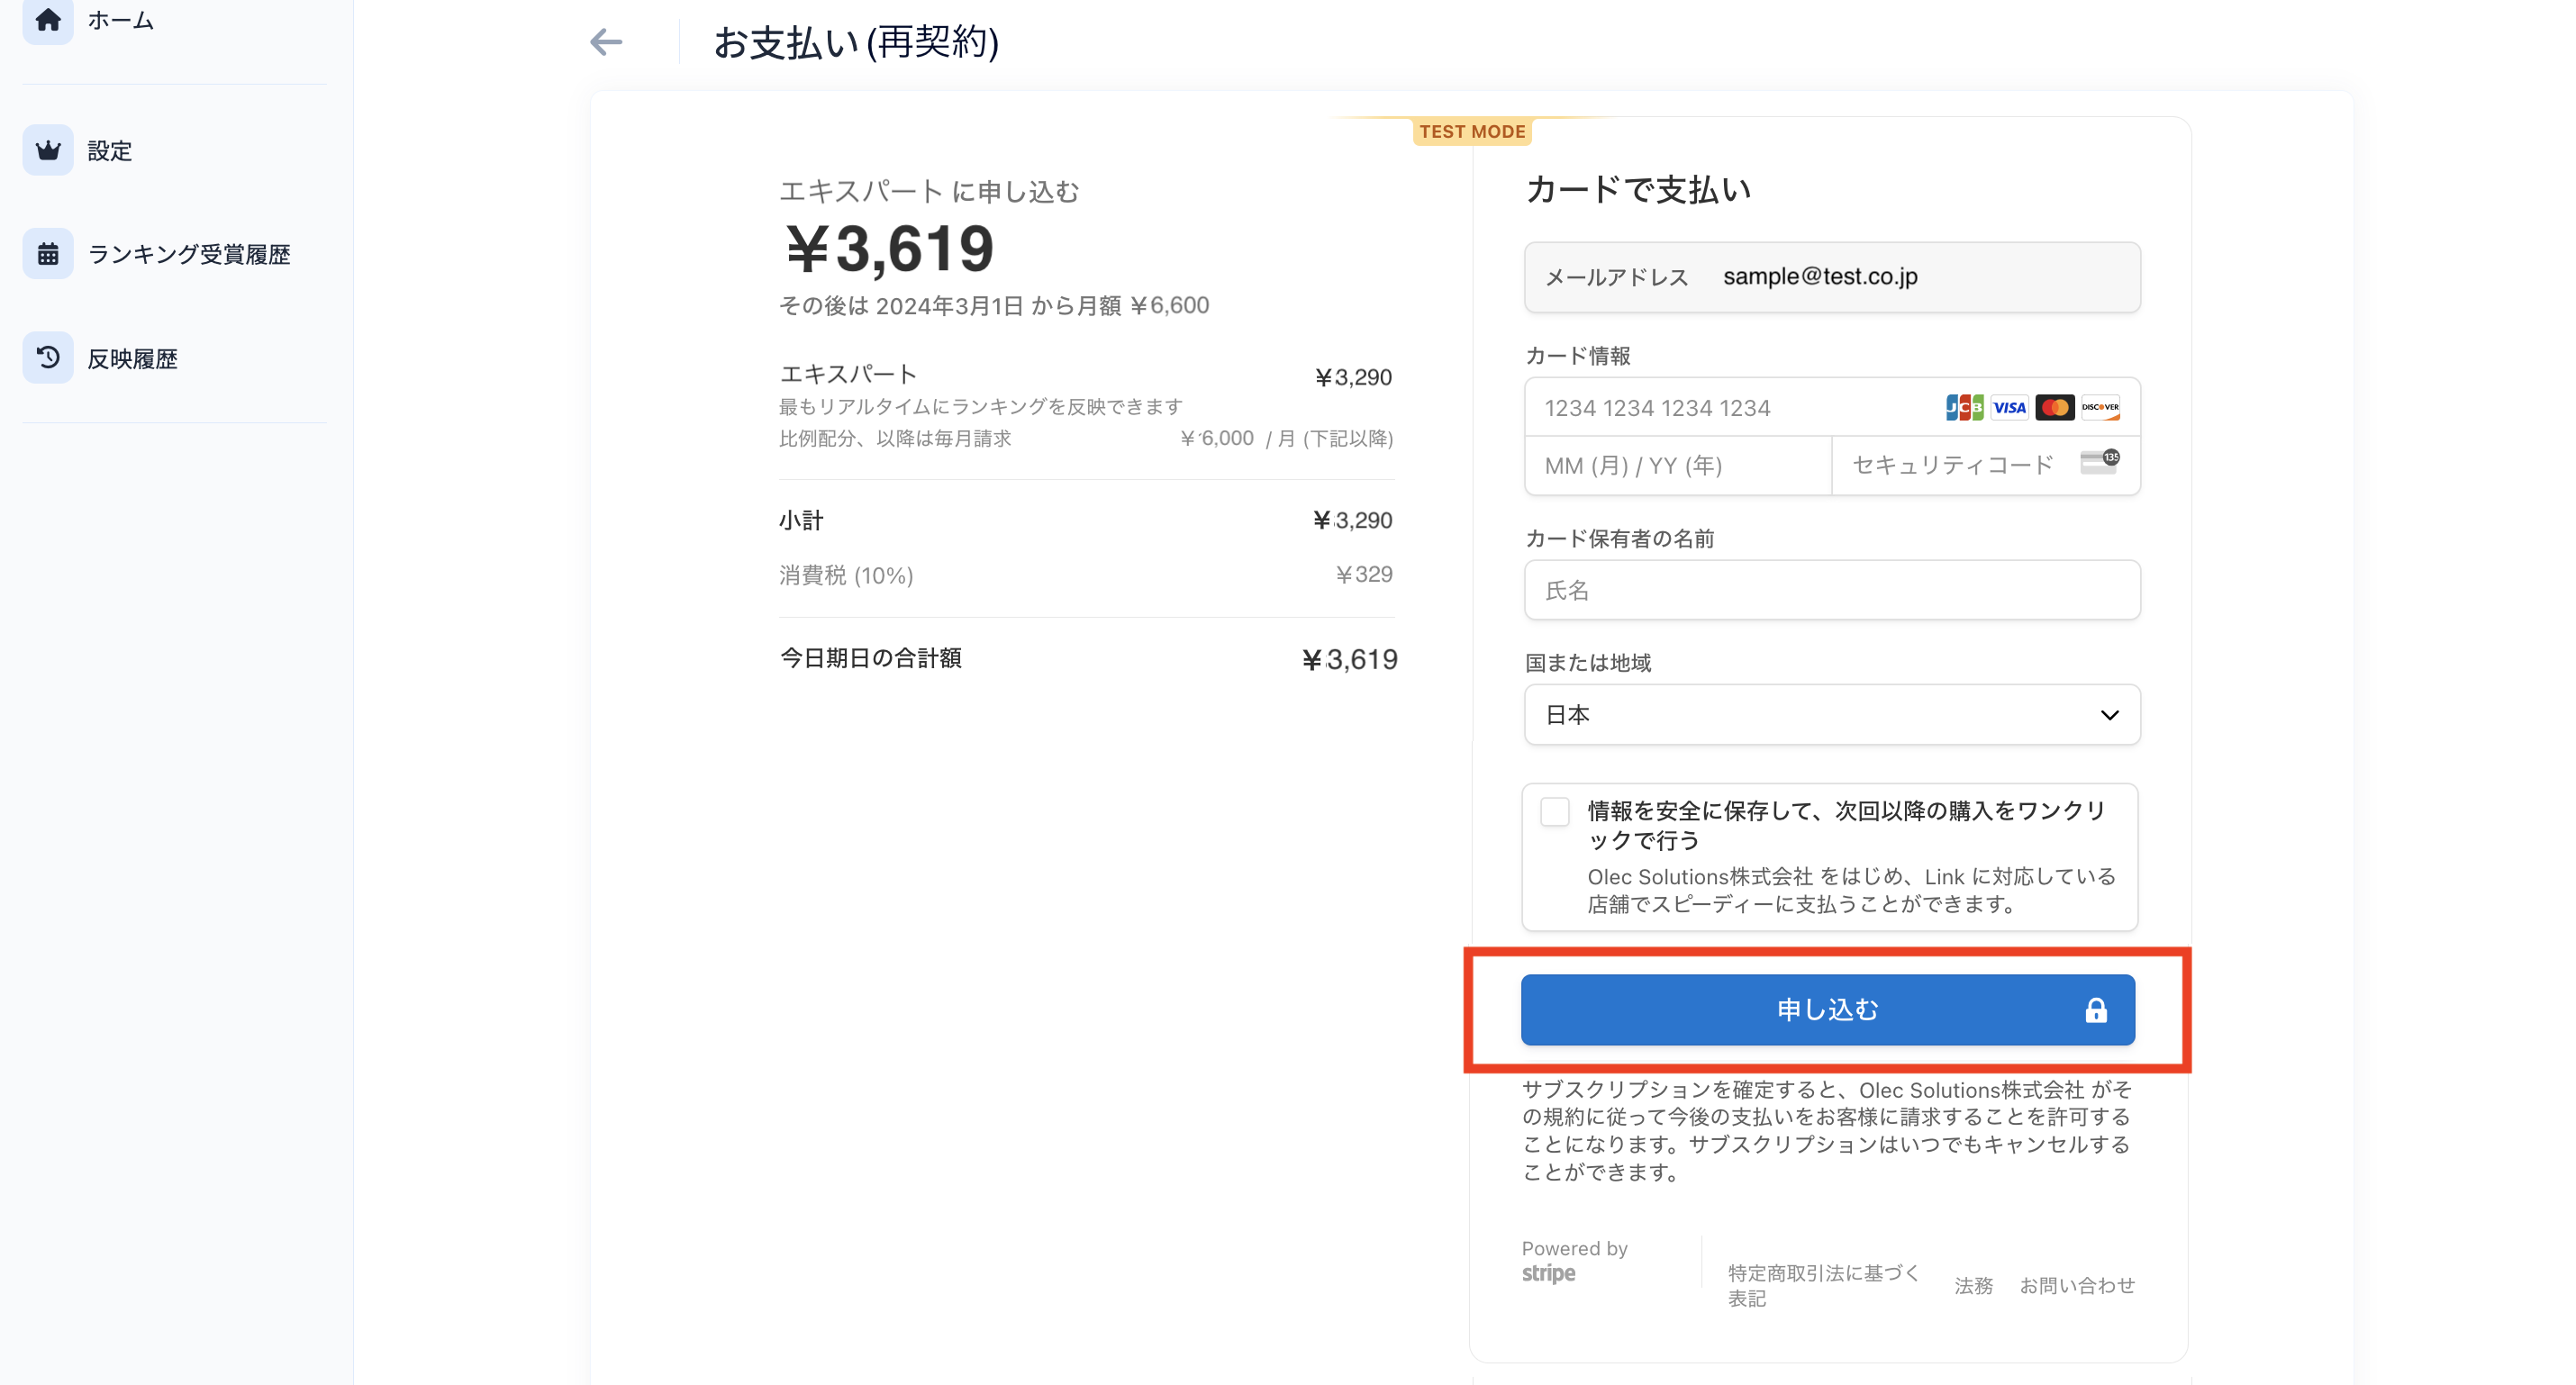Open 設定 in the sidebar
Viewport: 2576px width, 1385px height.
tap(110, 150)
